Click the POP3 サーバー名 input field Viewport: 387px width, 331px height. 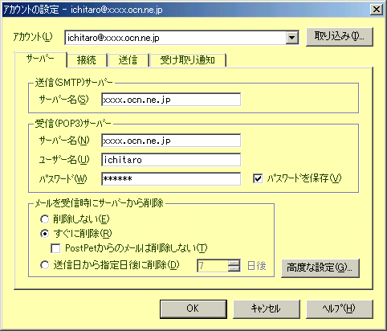pos(171,141)
